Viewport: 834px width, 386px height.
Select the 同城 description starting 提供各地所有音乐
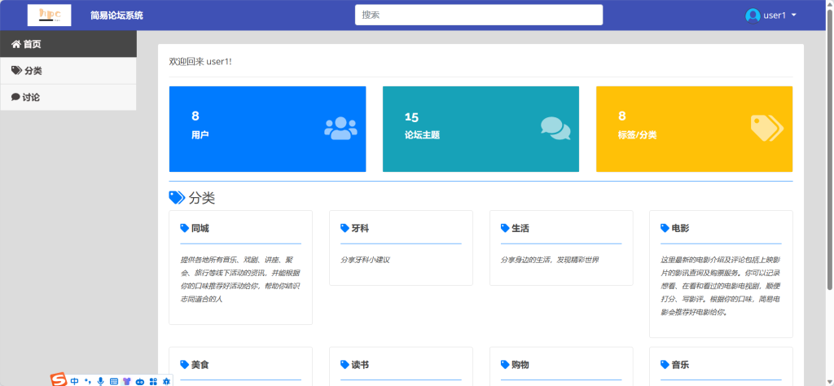tap(240, 279)
